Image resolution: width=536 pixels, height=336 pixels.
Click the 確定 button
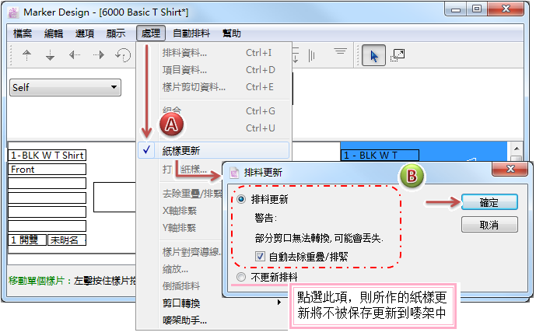tap(489, 202)
